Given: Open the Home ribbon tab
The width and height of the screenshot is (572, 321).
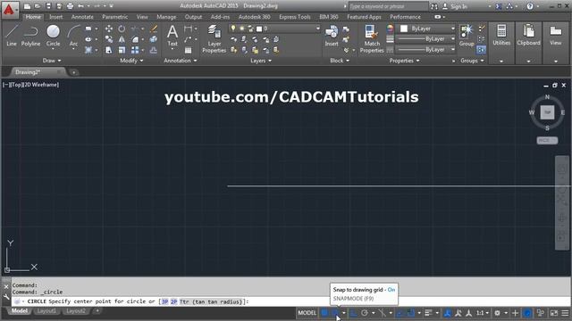Looking at the screenshot, I should (33, 17).
